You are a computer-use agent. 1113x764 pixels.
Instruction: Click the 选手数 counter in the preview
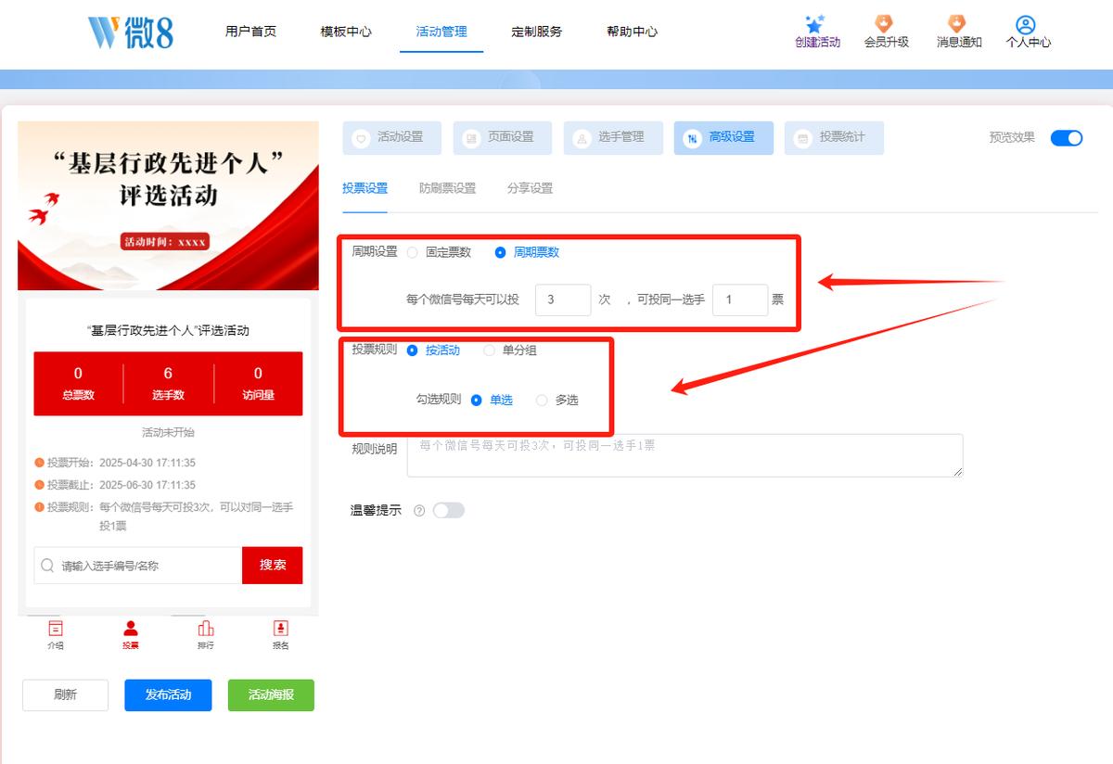point(168,384)
